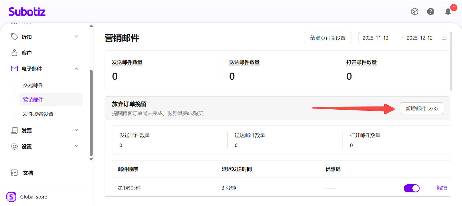The height and width of the screenshot is (206, 462).
Task: Click the cube icon in header
Action: 415,12
